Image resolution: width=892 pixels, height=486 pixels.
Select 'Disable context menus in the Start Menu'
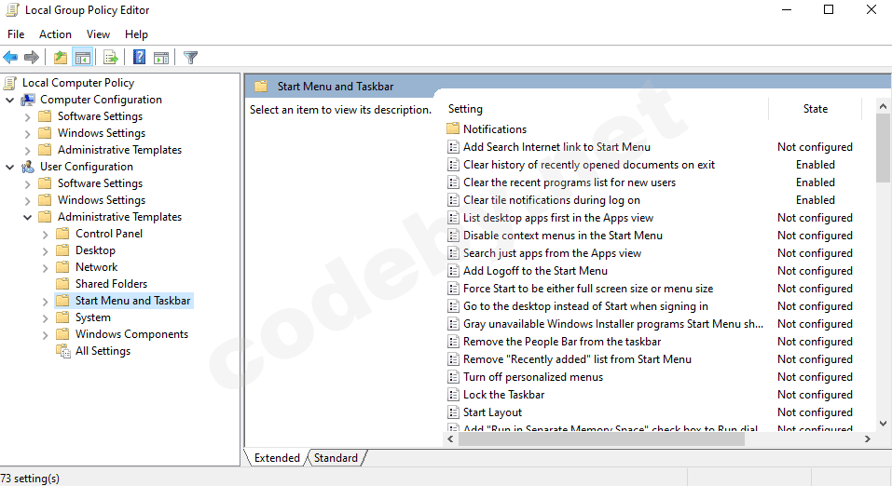click(x=563, y=236)
